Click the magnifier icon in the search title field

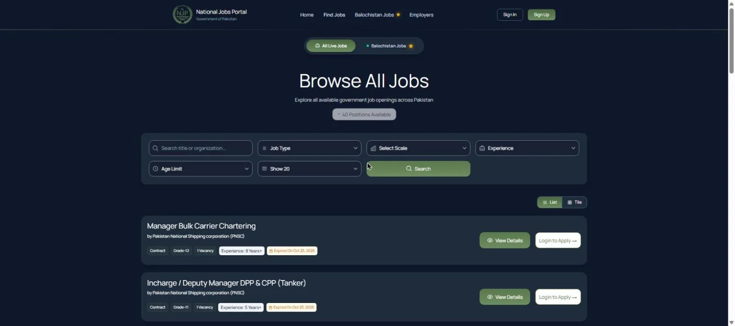click(156, 148)
